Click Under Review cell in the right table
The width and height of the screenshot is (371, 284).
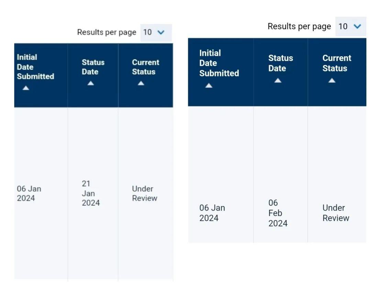[x=336, y=213]
